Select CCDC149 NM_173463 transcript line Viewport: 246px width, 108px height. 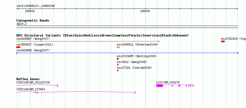(x=76, y=92)
